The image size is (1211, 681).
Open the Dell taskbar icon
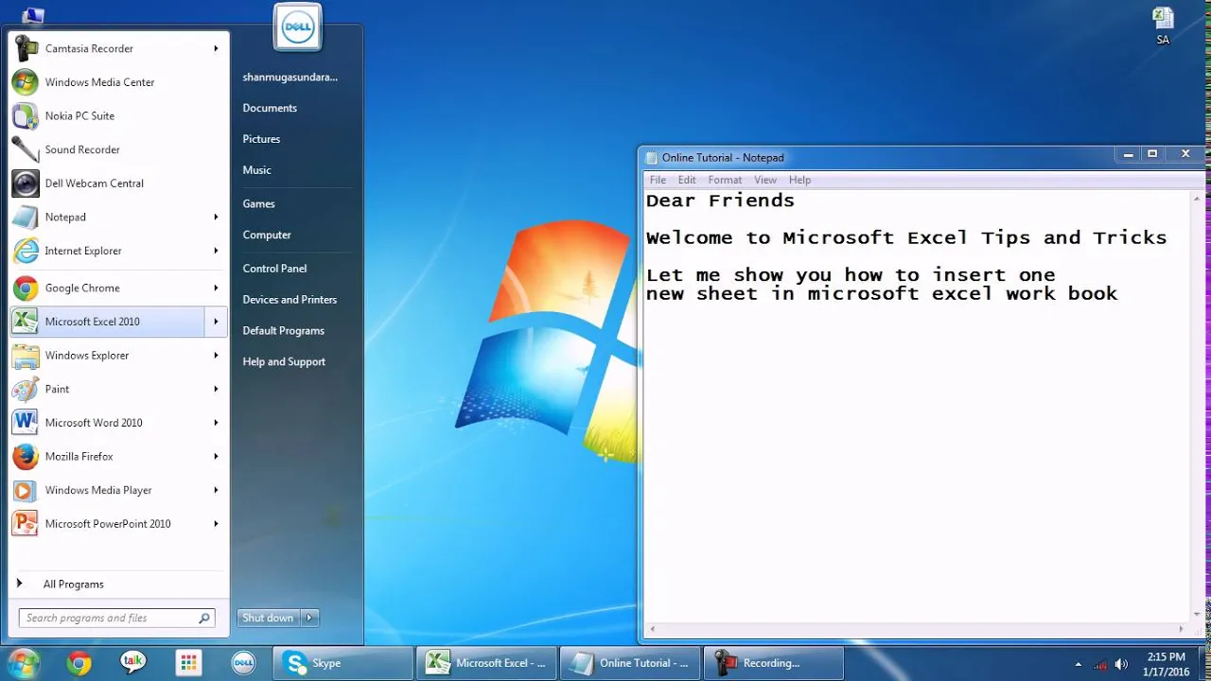(x=242, y=663)
